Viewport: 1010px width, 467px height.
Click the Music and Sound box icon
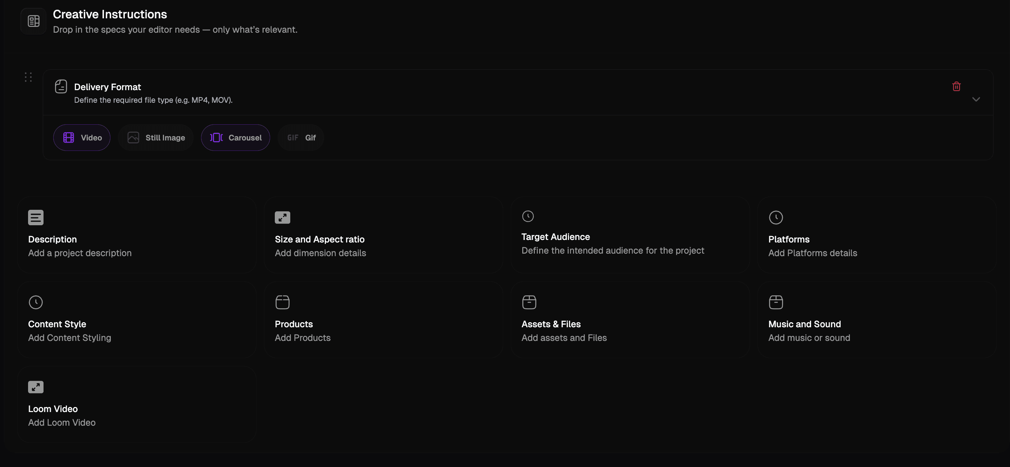coord(775,302)
